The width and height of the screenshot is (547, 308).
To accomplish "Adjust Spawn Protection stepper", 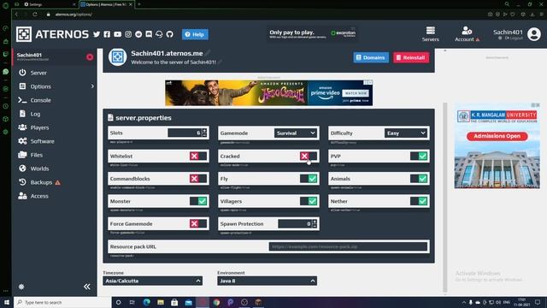I will (315, 223).
